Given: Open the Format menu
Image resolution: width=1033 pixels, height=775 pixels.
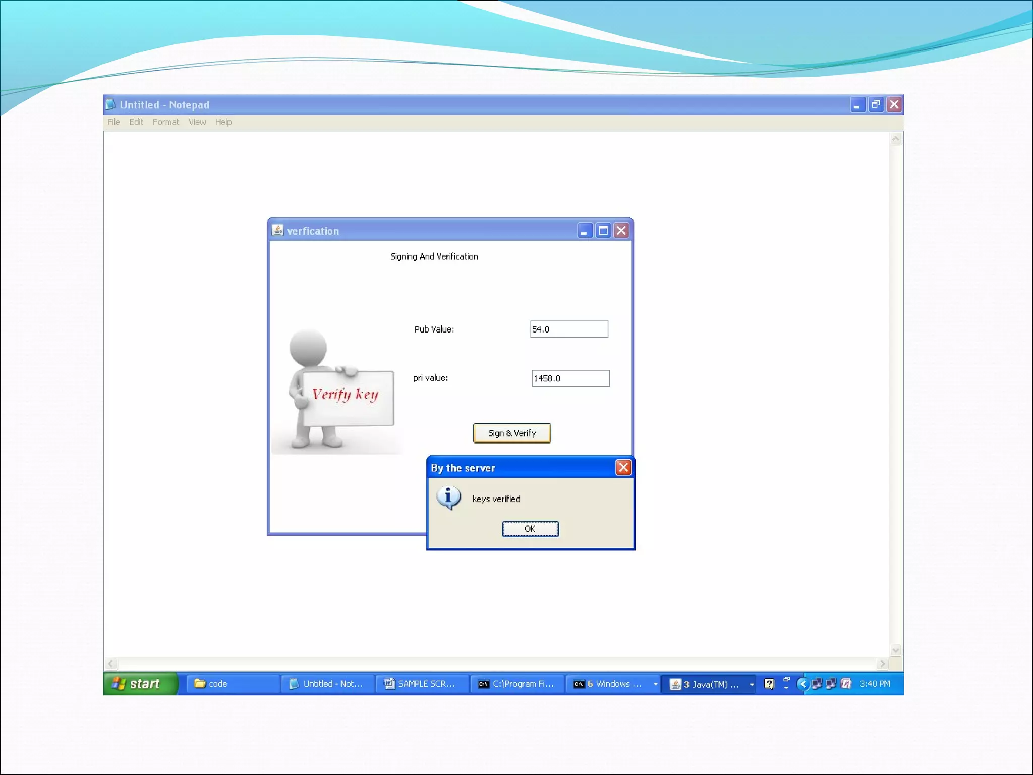Looking at the screenshot, I should tap(165, 122).
